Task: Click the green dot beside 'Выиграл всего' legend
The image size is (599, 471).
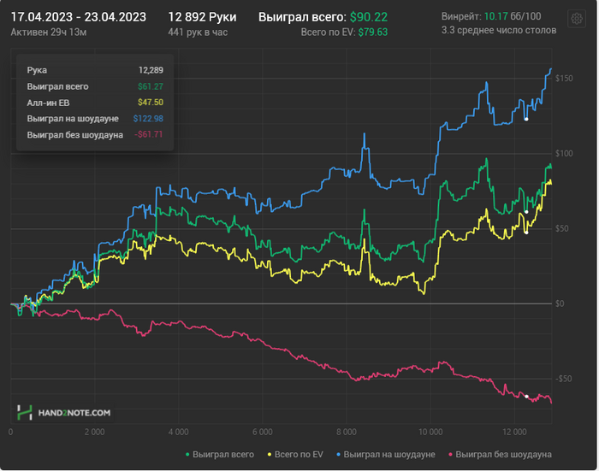Action: 189,454
